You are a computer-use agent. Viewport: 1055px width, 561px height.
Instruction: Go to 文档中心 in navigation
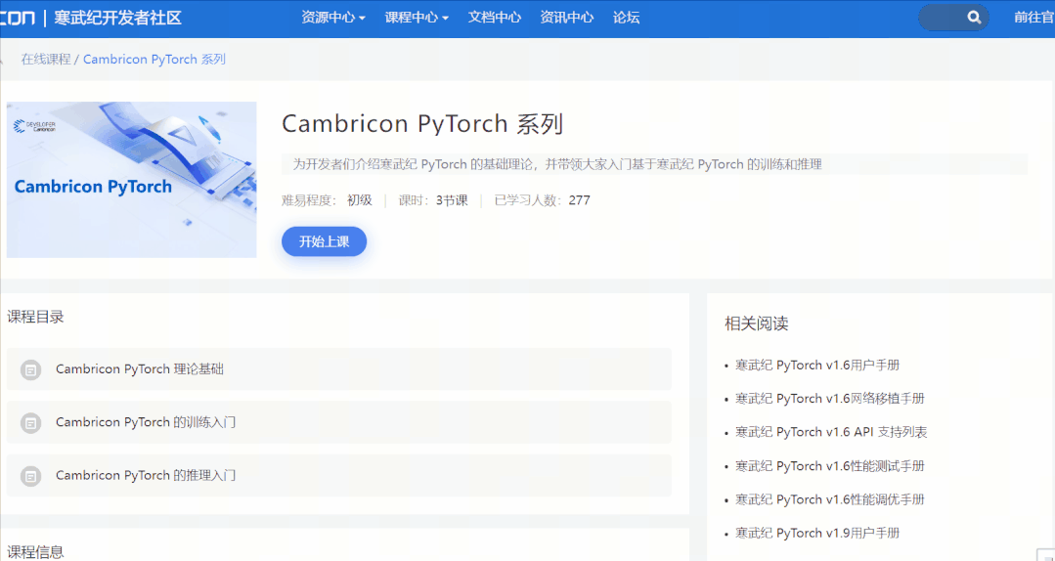coord(495,18)
